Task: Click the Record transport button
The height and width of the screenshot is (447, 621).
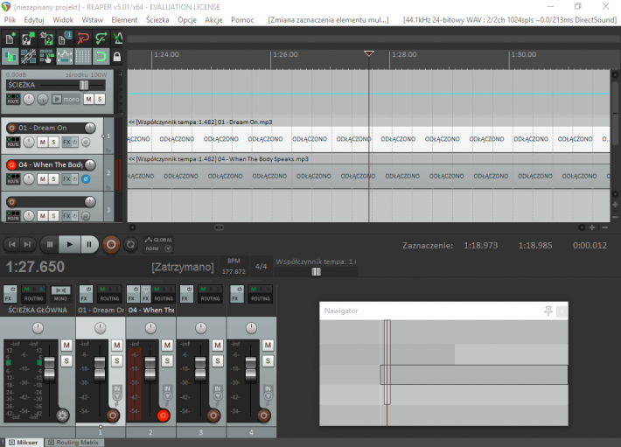Action: coord(111,244)
